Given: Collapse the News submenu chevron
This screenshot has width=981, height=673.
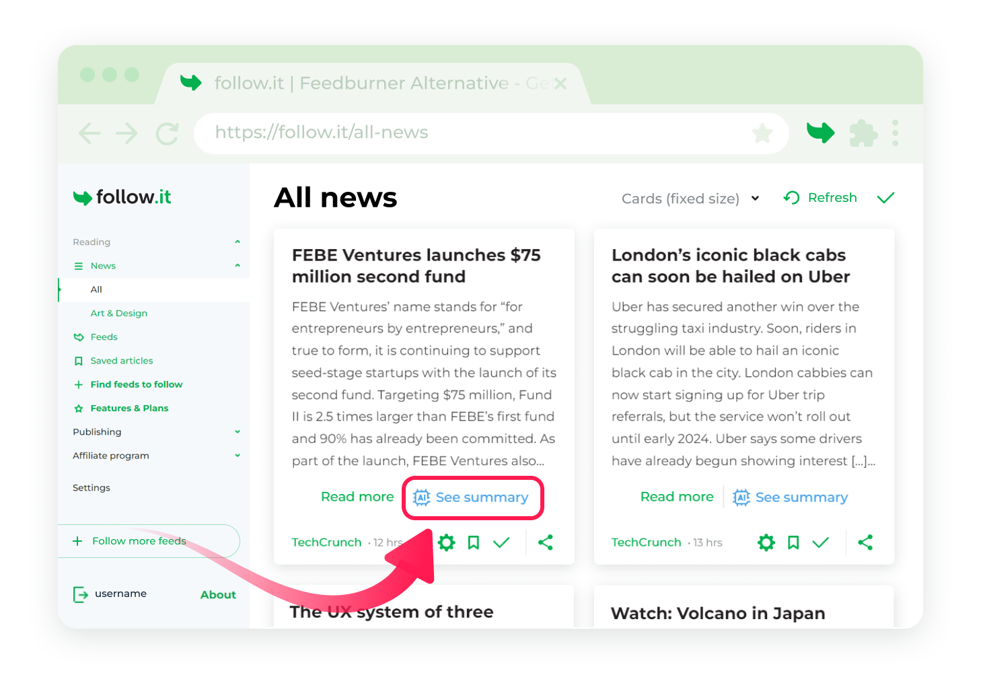Looking at the screenshot, I should tap(238, 265).
